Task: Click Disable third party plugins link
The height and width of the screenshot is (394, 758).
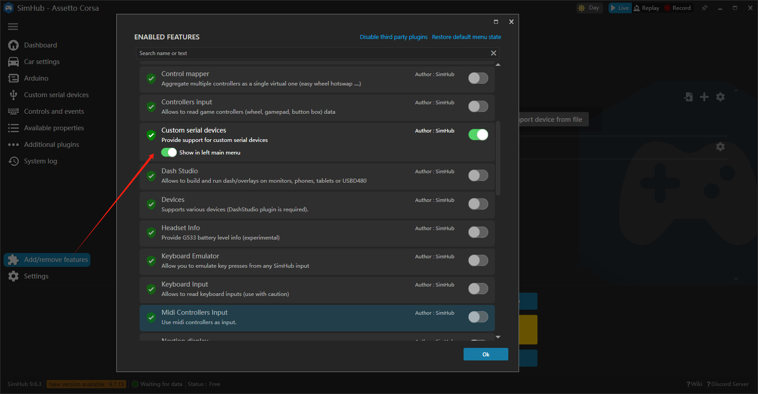Action: [x=394, y=37]
